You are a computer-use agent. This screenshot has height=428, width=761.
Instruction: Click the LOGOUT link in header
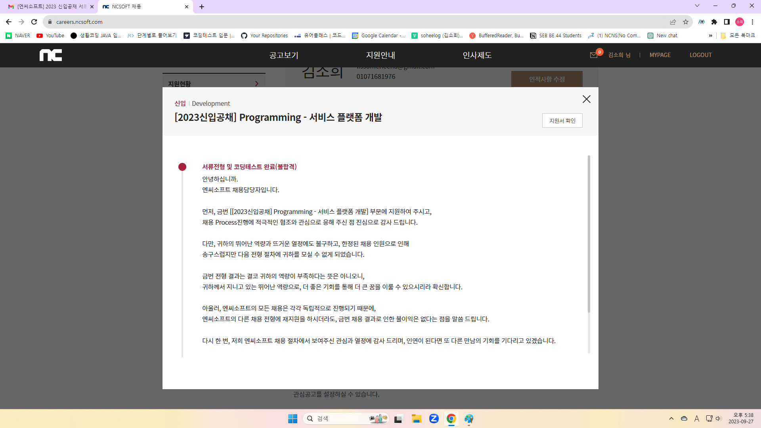700,55
